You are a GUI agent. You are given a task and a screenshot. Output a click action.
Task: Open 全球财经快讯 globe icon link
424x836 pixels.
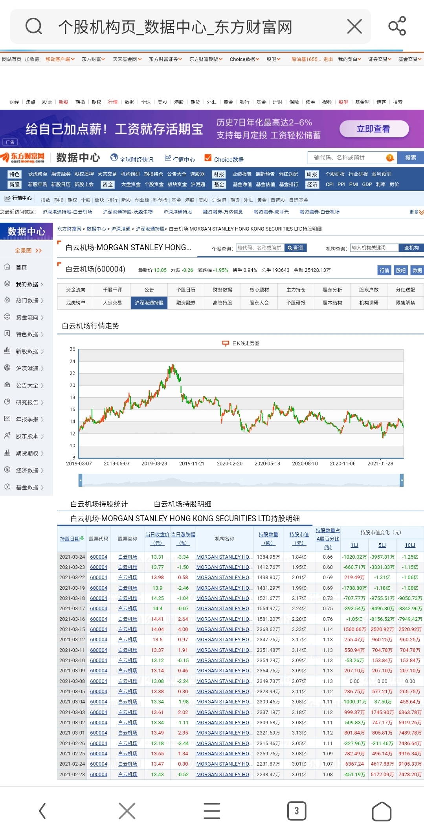click(x=132, y=158)
